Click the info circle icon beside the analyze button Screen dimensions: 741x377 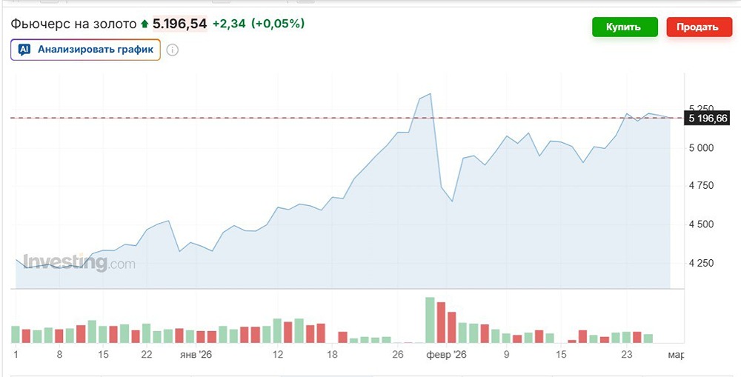[173, 50]
